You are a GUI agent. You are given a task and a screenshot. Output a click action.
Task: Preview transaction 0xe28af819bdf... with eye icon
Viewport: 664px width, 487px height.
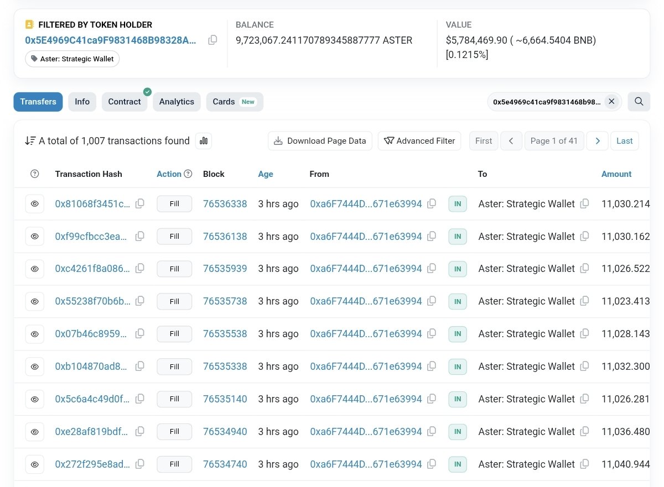[35, 432]
